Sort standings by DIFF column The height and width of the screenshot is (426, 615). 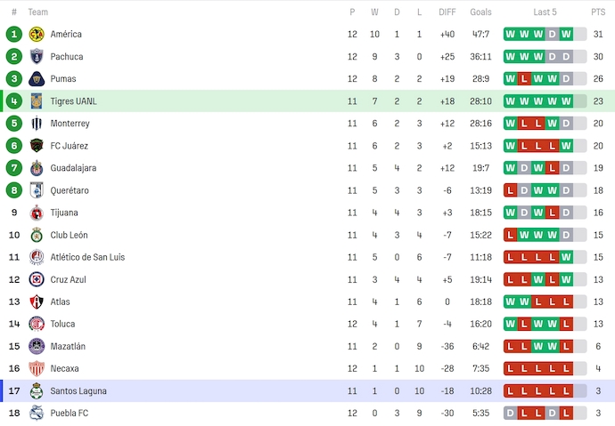coord(447,12)
